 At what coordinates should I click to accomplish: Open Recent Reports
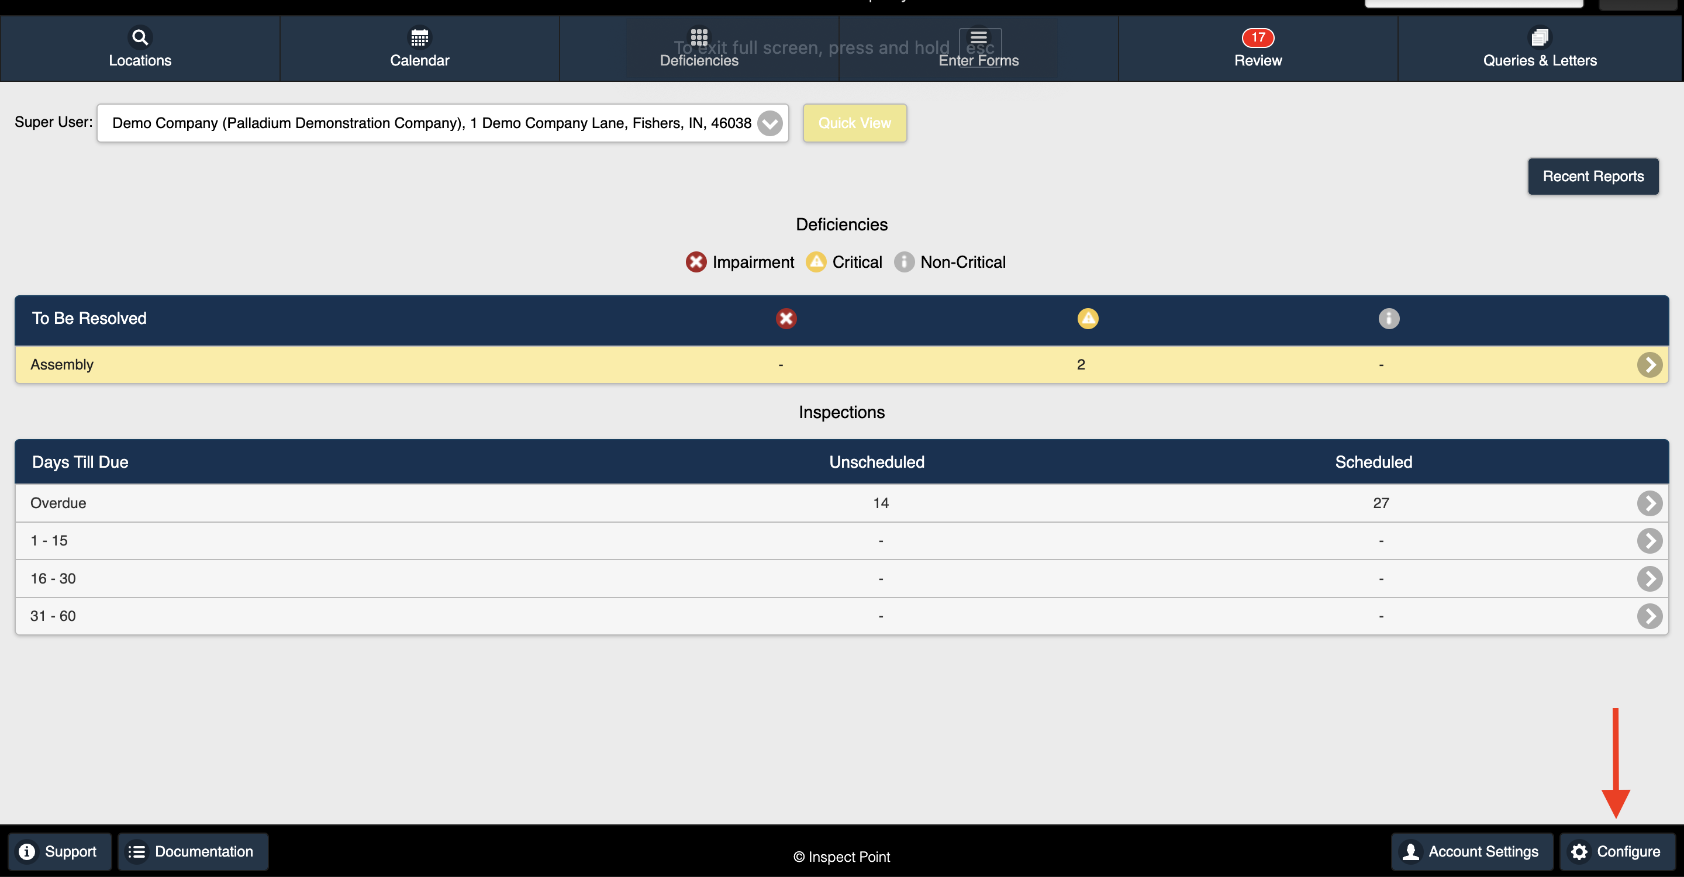[1592, 177]
